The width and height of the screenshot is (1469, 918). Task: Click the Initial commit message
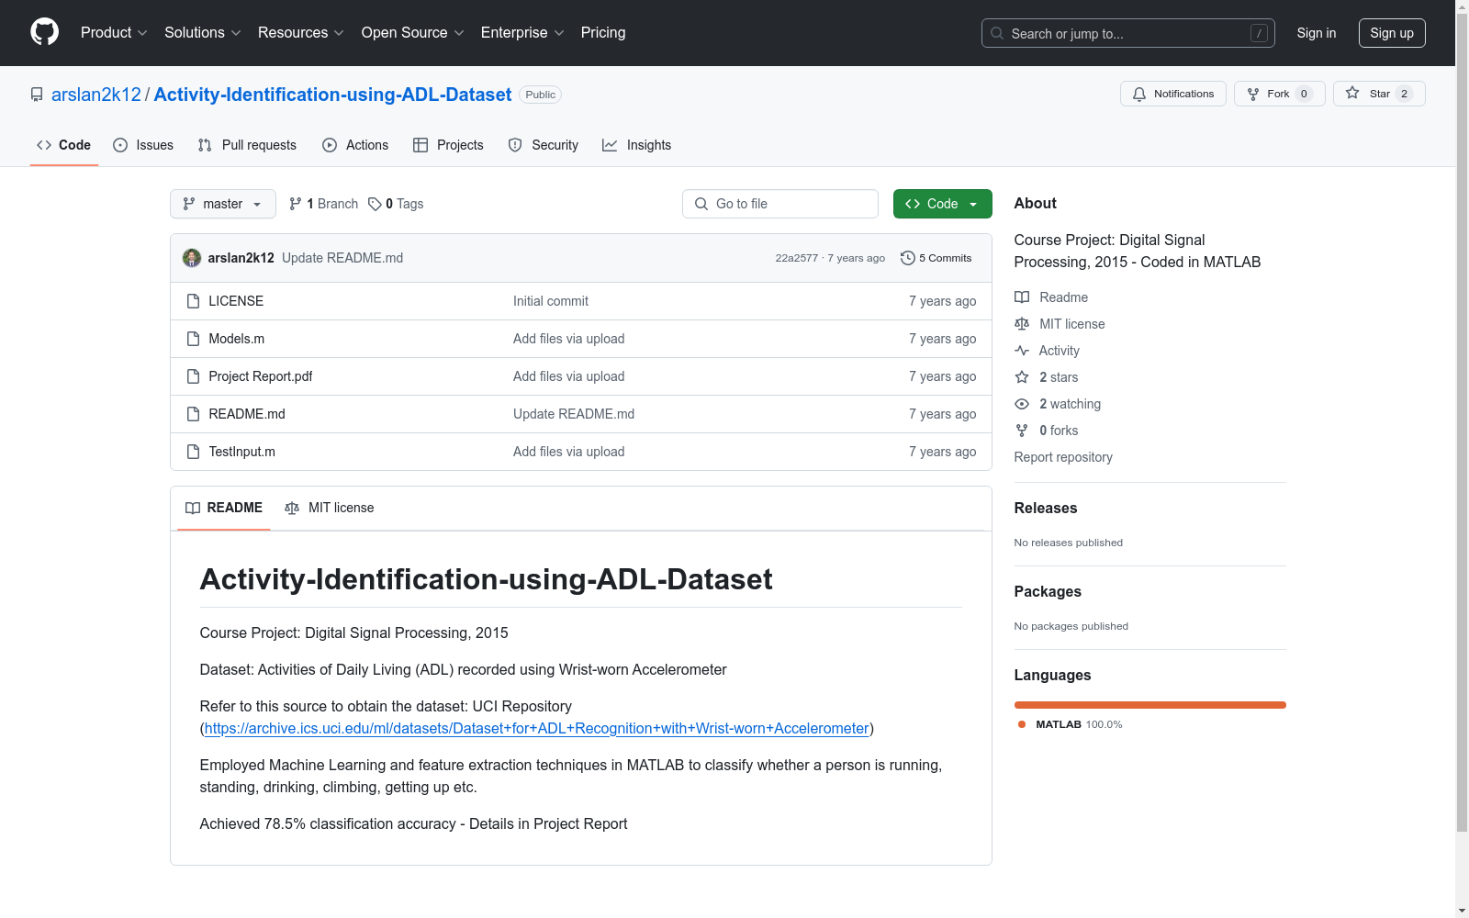(551, 301)
